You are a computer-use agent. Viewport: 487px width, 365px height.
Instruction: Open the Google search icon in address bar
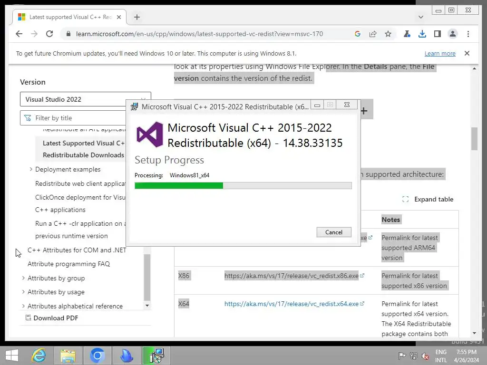click(358, 34)
